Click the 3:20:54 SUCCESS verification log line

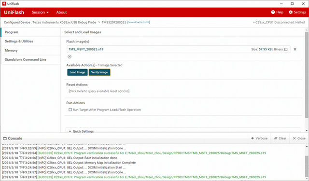(x=134, y=153)
